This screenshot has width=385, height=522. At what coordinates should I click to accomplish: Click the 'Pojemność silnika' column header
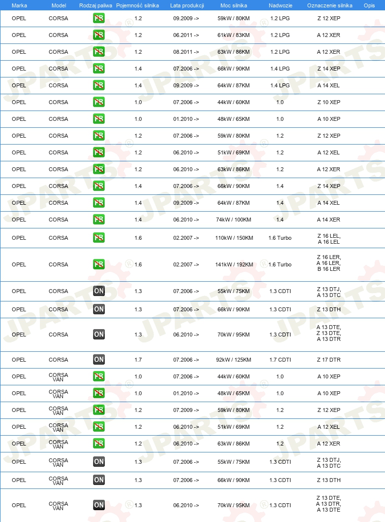point(137,5)
